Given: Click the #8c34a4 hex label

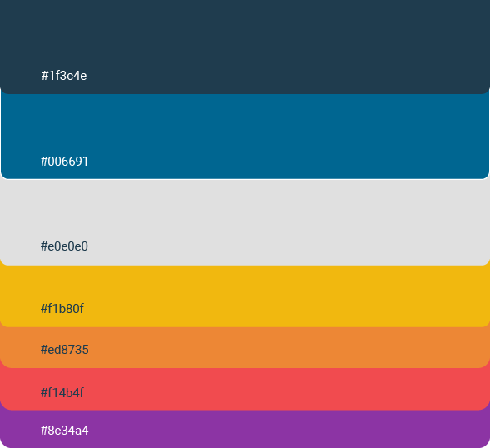Looking at the screenshot, I should coord(65,431).
